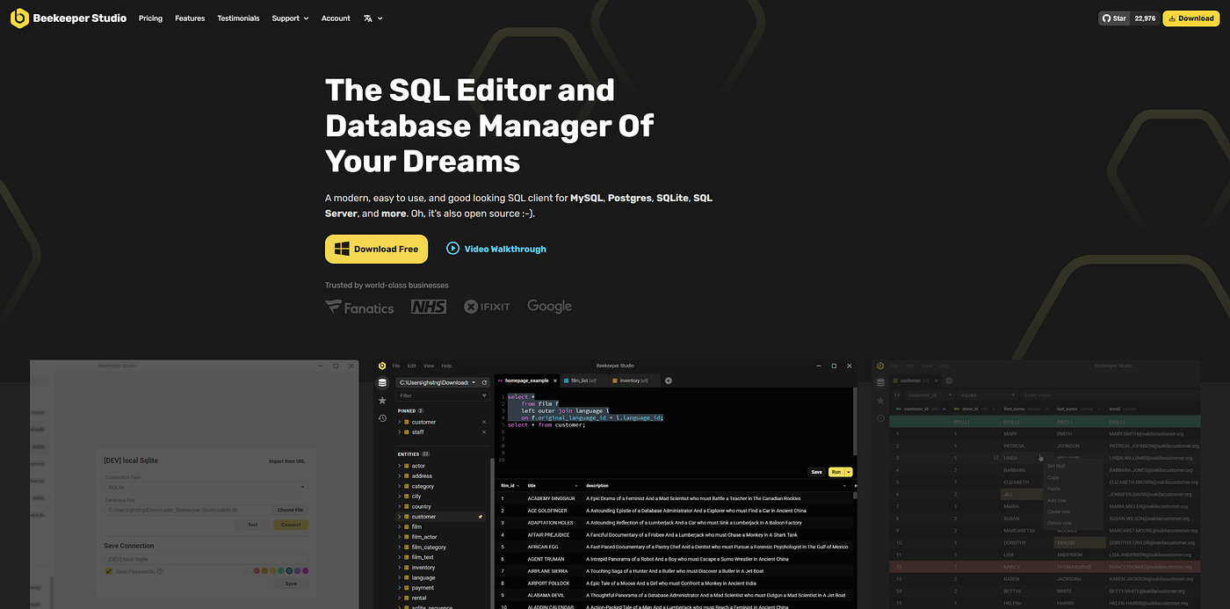Select the magenta color swatch in left window
This screenshot has height=609, width=1230.
click(305, 571)
